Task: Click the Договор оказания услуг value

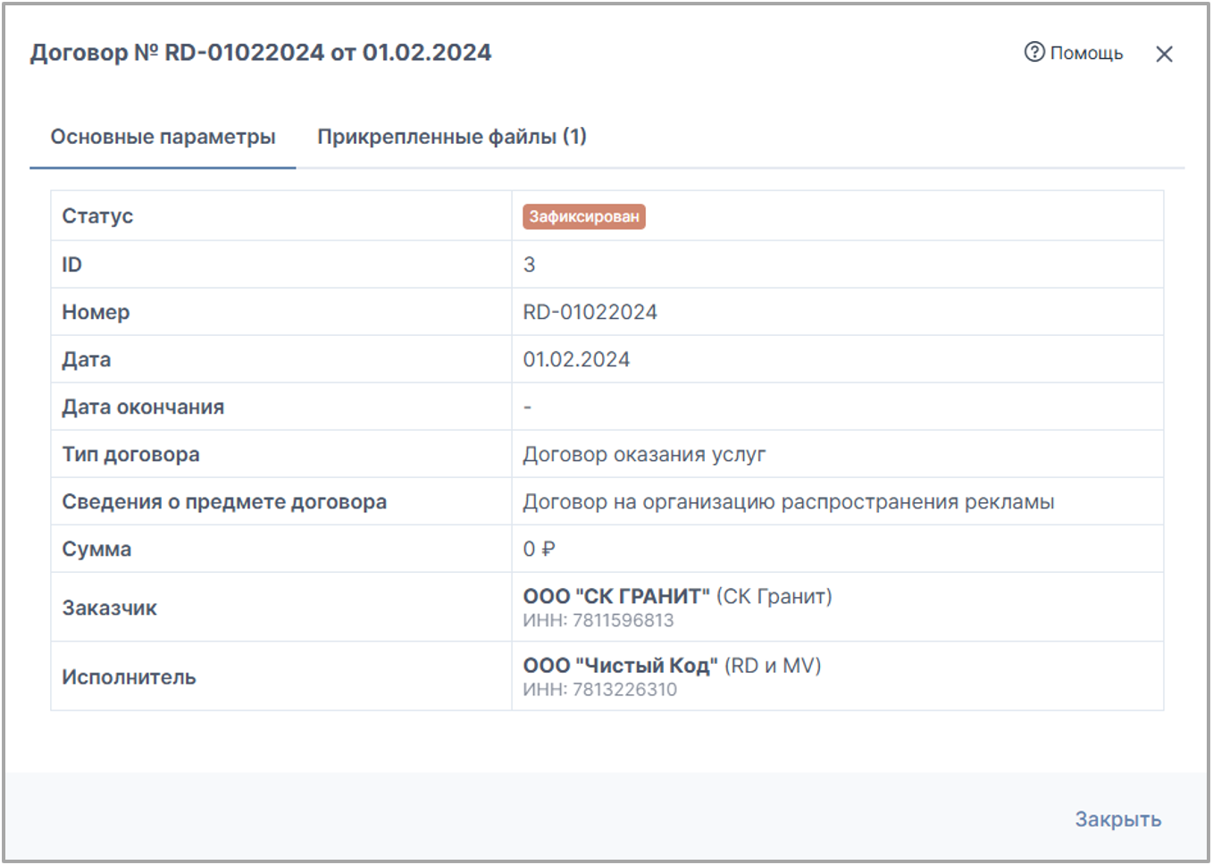Action: point(644,454)
